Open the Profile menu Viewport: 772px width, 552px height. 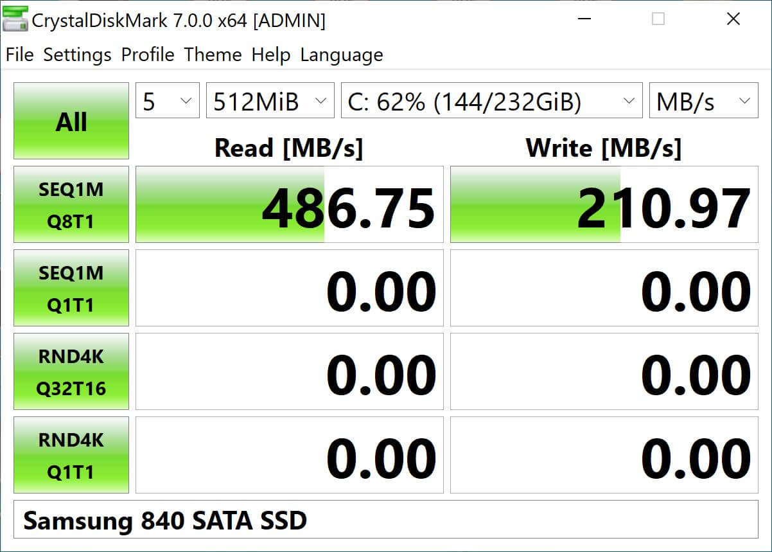tap(147, 55)
